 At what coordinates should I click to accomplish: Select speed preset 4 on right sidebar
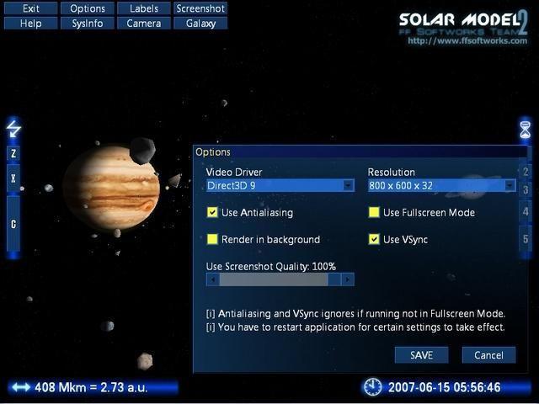click(526, 212)
